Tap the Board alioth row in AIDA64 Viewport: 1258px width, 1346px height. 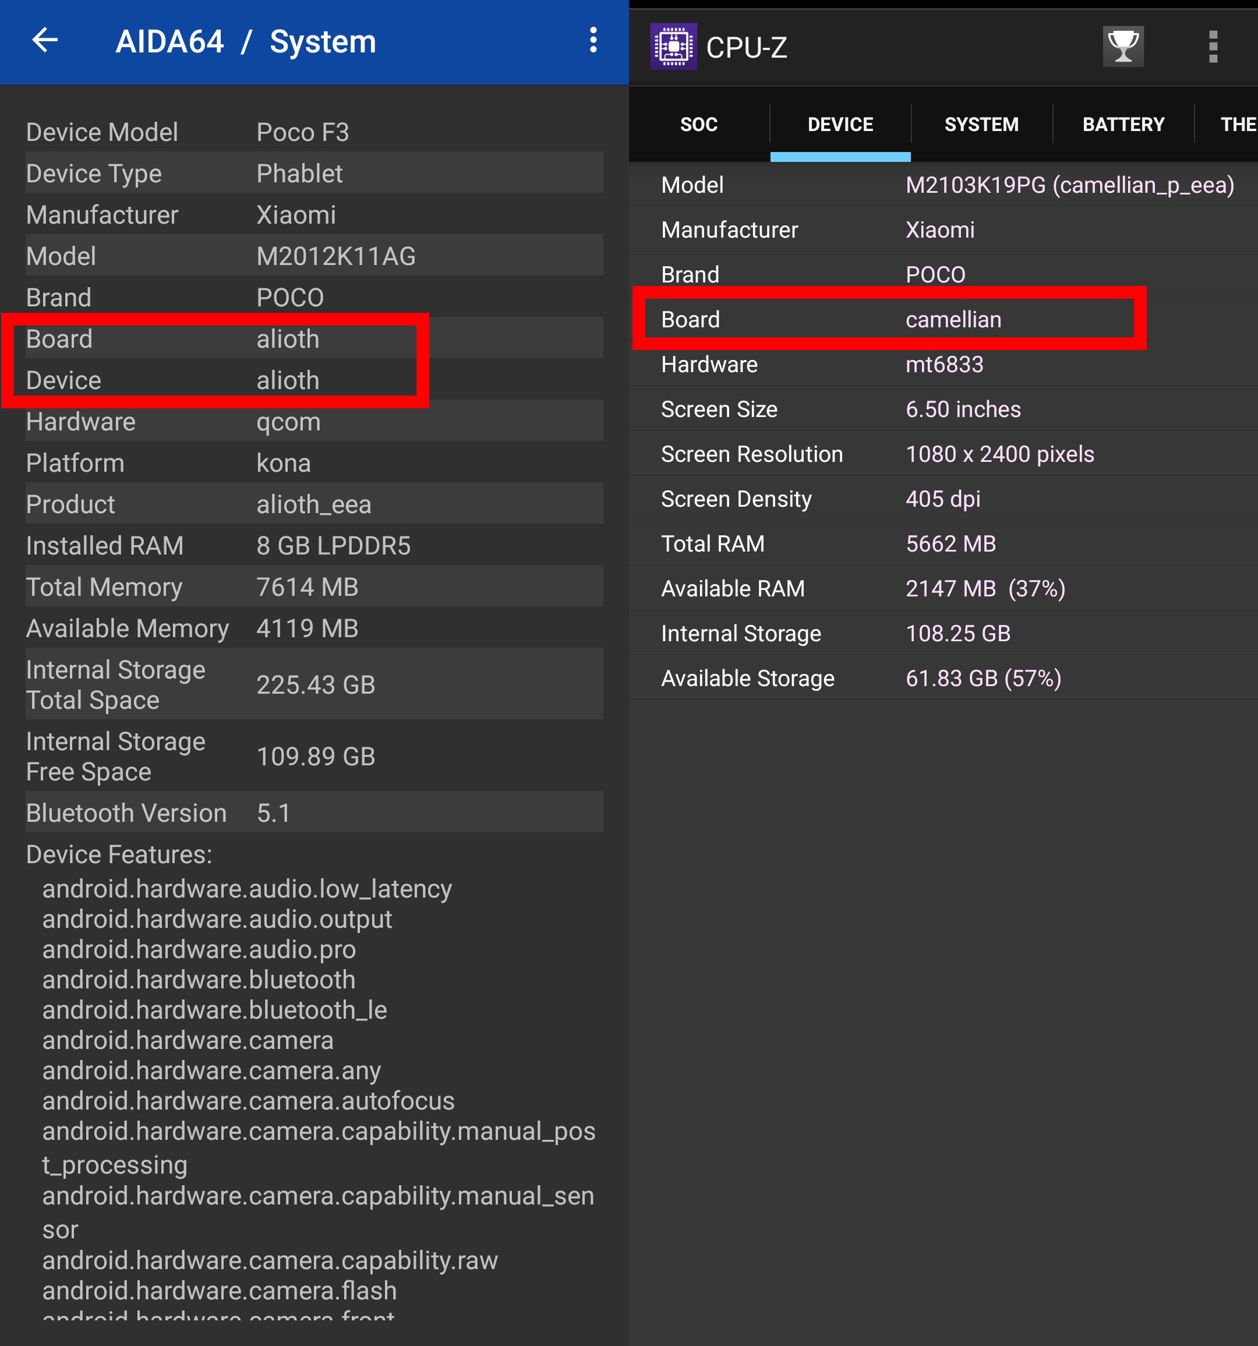[x=314, y=338]
